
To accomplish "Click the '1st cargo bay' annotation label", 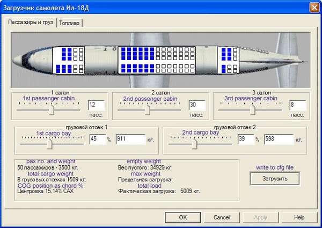I will [x=54, y=134].
